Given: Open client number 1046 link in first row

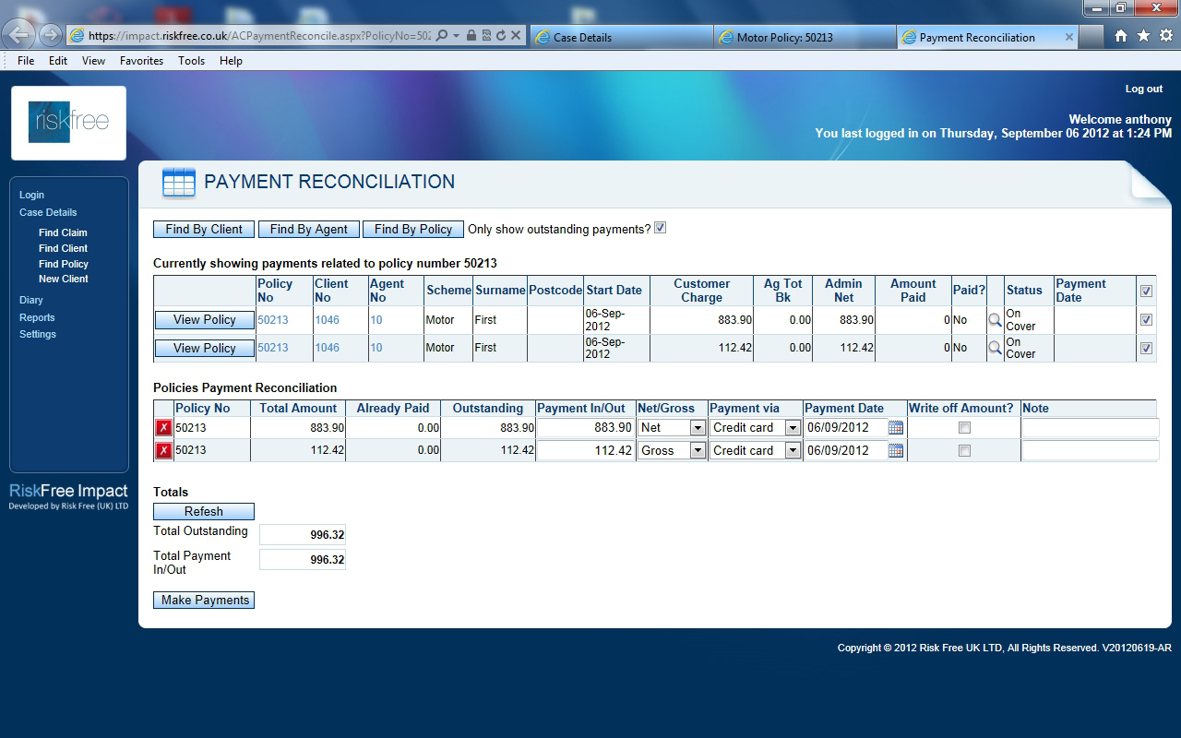Looking at the screenshot, I should [327, 320].
